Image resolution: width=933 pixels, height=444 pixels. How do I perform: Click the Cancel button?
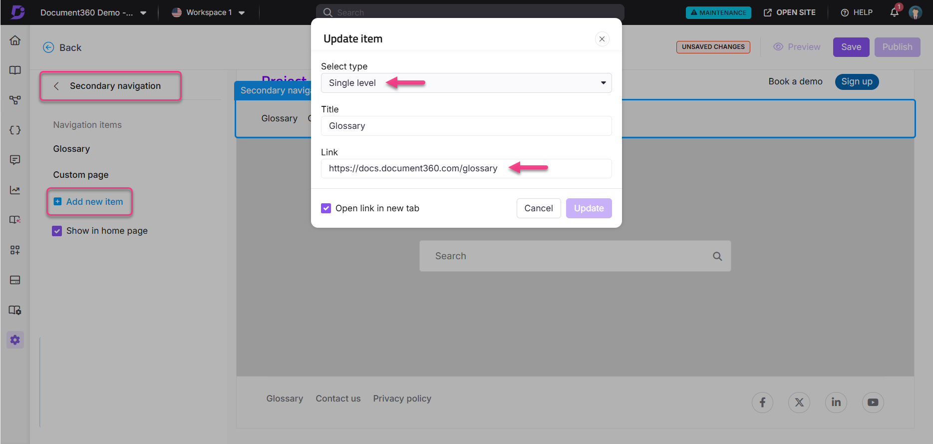(539, 208)
